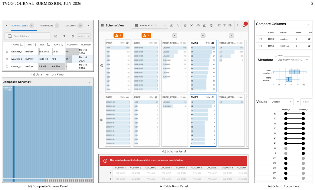The image size is (315, 190).
Task: Click the focus column target icon
Action: pyautogui.click(x=192, y=25)
